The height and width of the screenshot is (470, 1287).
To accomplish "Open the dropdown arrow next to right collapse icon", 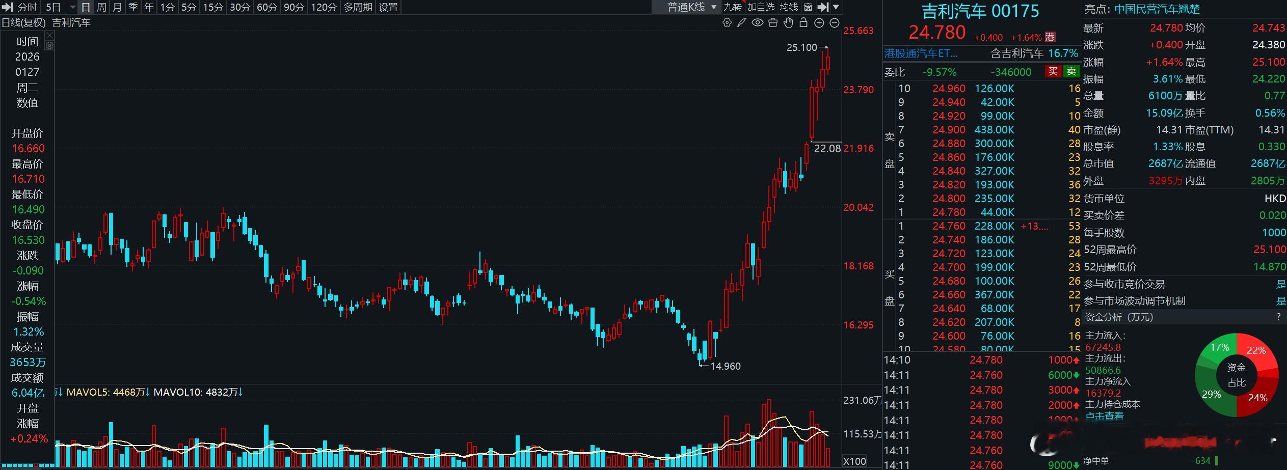I will [836, 7].
